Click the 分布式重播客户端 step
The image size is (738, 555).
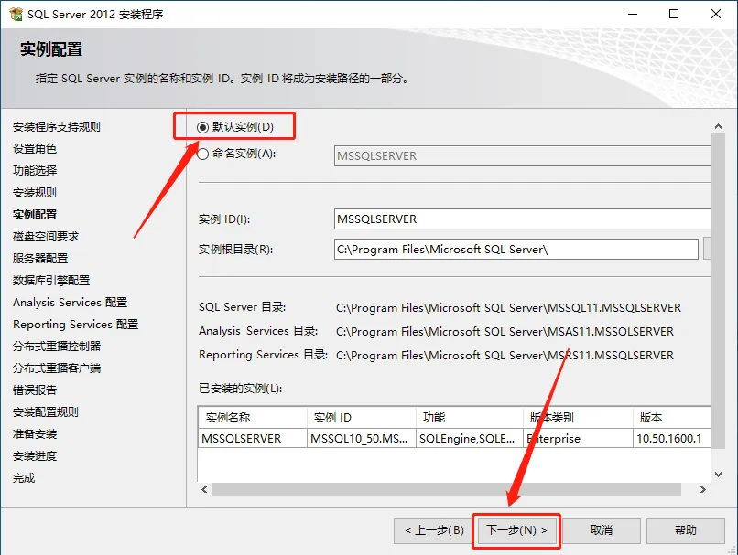[x=57, y=368]
